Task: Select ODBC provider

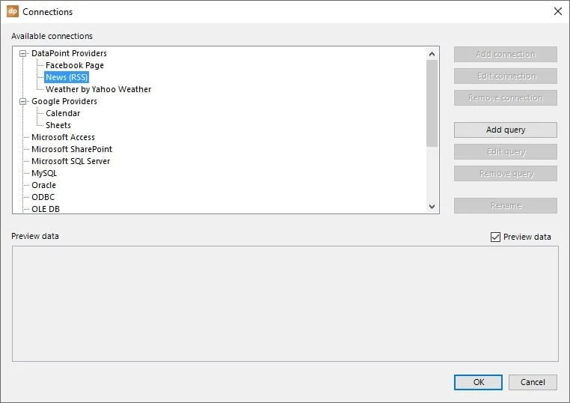Action: pyautogui.click(x=43, y=197)
